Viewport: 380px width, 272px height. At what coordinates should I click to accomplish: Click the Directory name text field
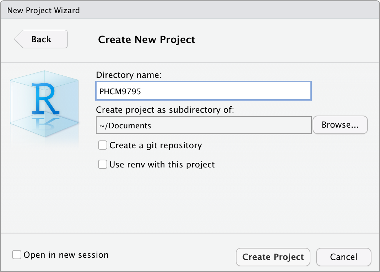coord(203,91)
